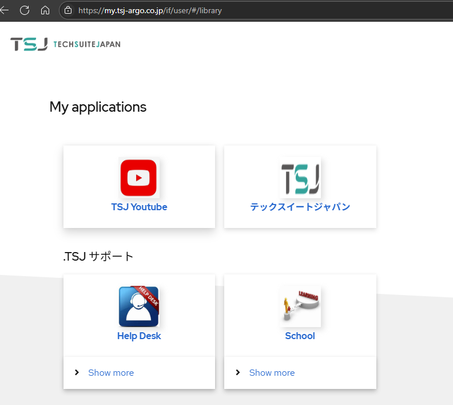Click the TSJ logo mark in the header
The width and height of the screenshot is (453, 405).
pyautogui.click(x=29, y=44)
